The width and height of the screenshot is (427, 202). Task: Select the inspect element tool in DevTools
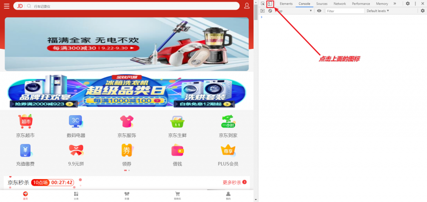tap(263, 4)
